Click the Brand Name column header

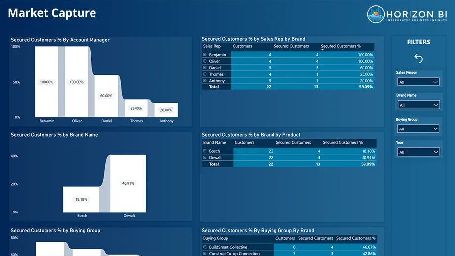click(215, 143)
